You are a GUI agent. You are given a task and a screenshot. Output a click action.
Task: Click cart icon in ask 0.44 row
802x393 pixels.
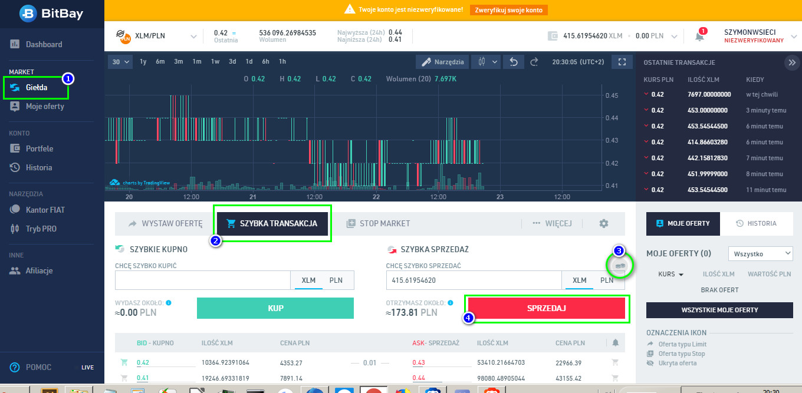[x=616, y=378]
